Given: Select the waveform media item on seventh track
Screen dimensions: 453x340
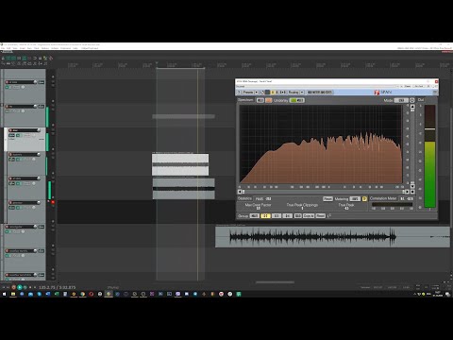Looking at the screenshot, I should [332, 236].
